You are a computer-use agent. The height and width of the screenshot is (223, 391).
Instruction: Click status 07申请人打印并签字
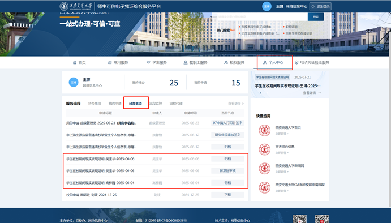[x=227, y=123]
